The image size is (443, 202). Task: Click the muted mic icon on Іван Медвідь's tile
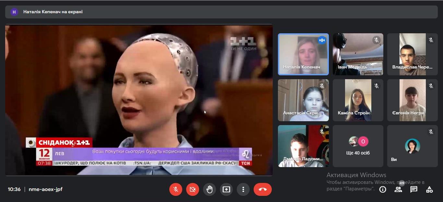point(377,40)
